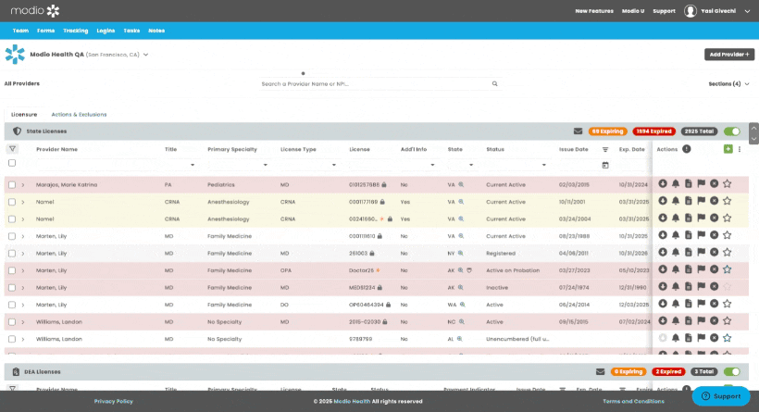Click the envelope email icon in State Licenses header
This screenshot has height=412, width=759.
click(x=578, y=131)
